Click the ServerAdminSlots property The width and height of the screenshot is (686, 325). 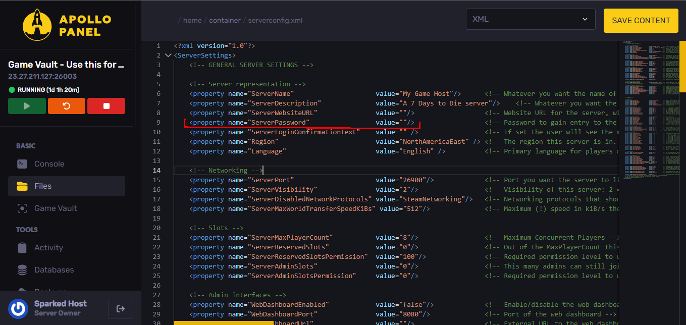(x=304, y=266)
